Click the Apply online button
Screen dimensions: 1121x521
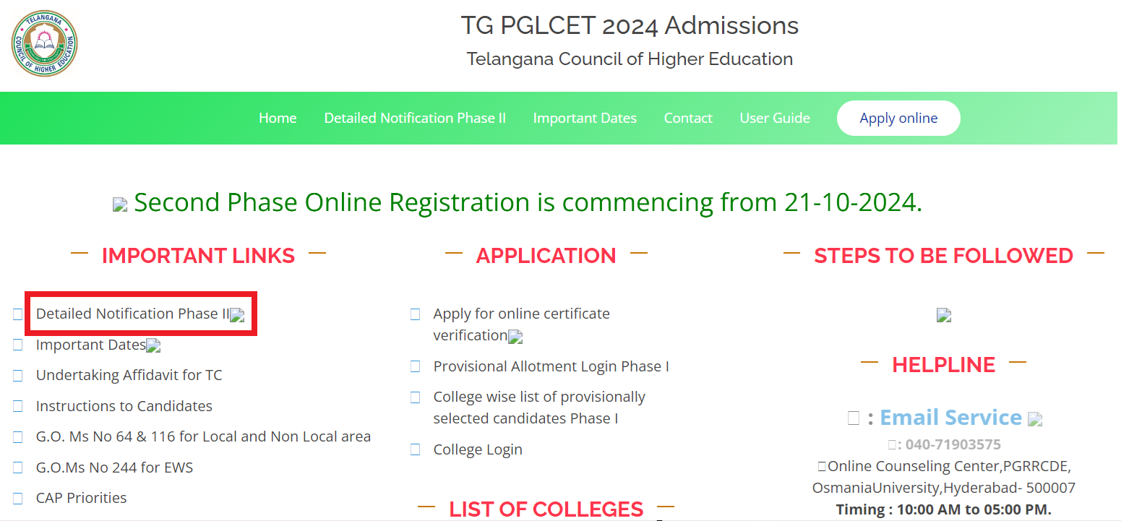pos(898,118)
